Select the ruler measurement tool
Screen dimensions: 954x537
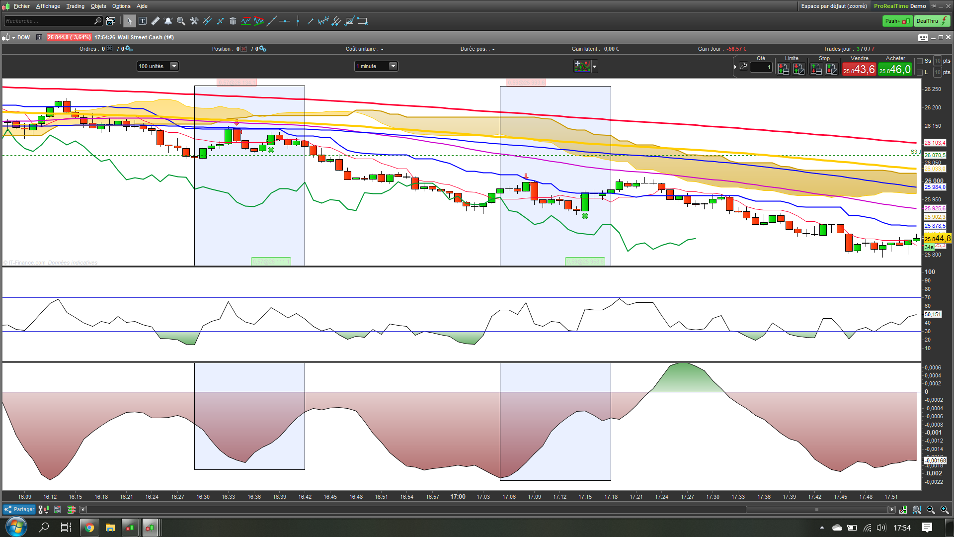click(156, 21)
